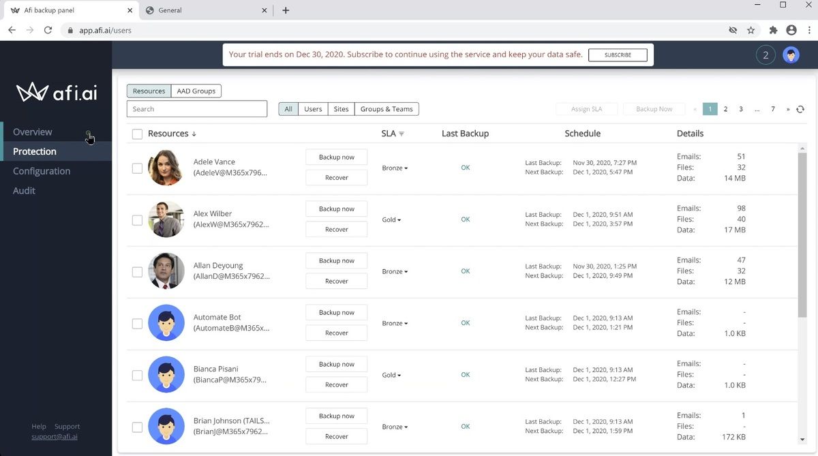
Task: Filter resources by Groups & Teams
Action: point(387,108)
